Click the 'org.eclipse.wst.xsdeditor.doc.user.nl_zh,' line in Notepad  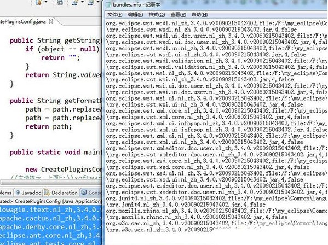coord(216,186)
